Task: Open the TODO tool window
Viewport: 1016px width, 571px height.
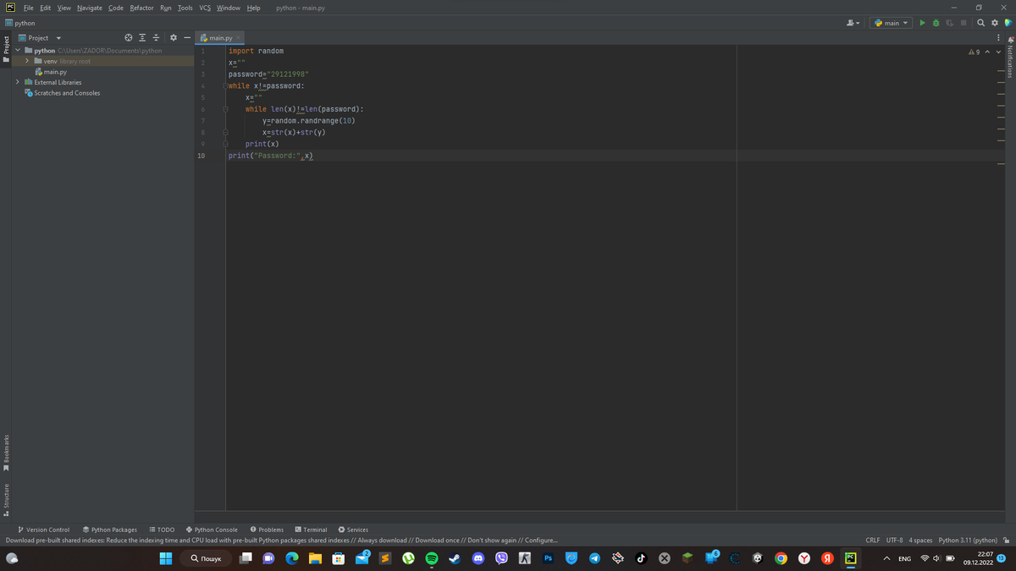Action: pos(162,530)
